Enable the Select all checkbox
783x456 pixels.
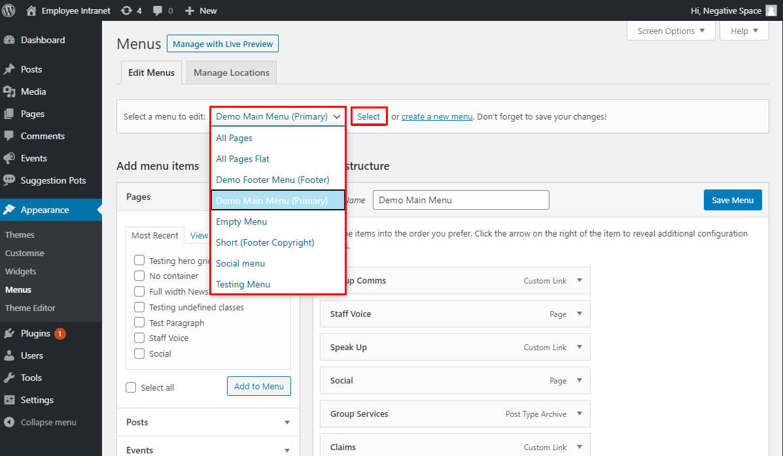point(131,387)
